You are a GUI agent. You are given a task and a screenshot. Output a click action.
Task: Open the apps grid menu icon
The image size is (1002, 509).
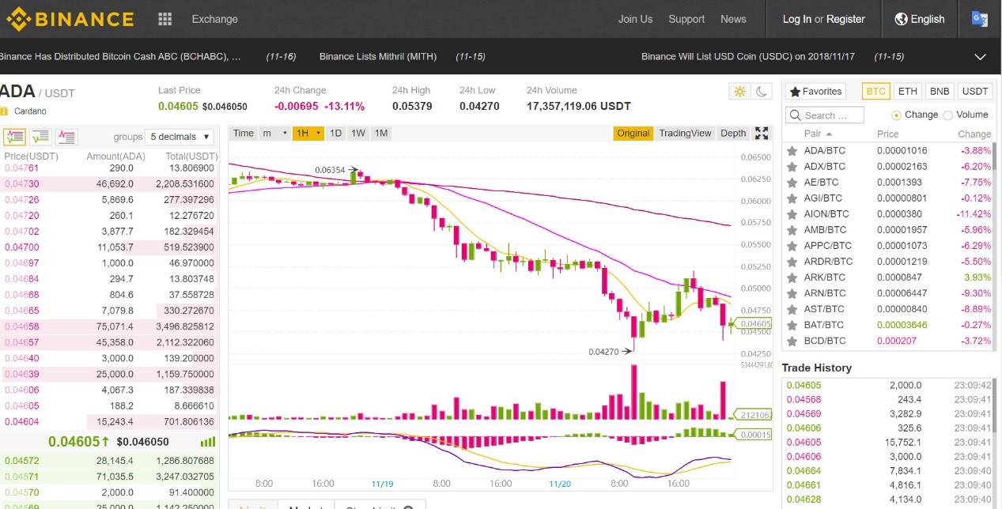164,19
